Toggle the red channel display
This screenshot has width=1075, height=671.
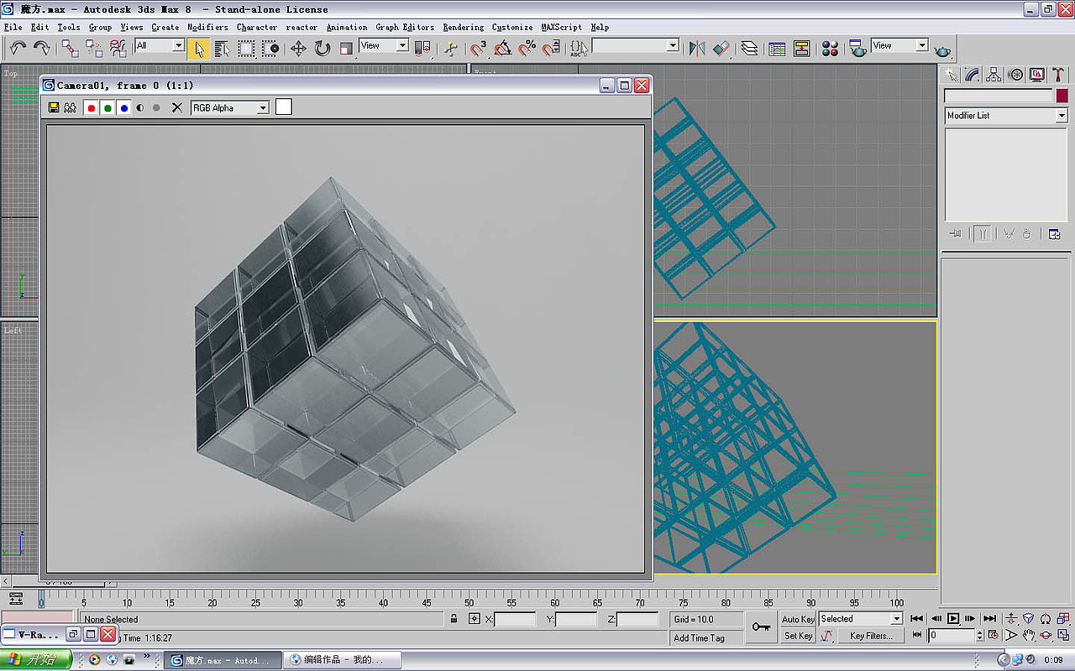coord(91,107)
